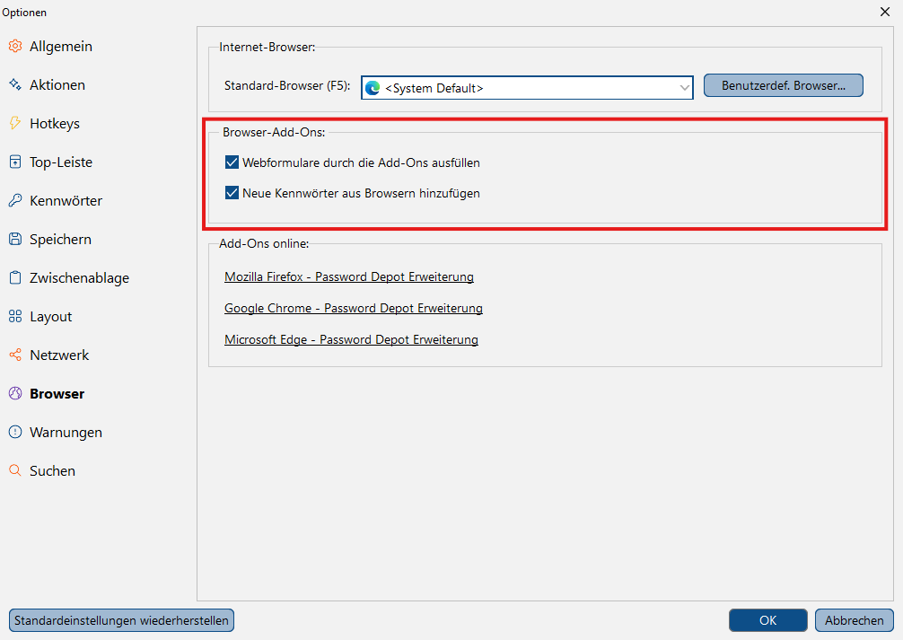Open Mozilla Firefox Password Depot Erweiterung link
Screen dimensions: 903x640
click(x=349, y=276)
